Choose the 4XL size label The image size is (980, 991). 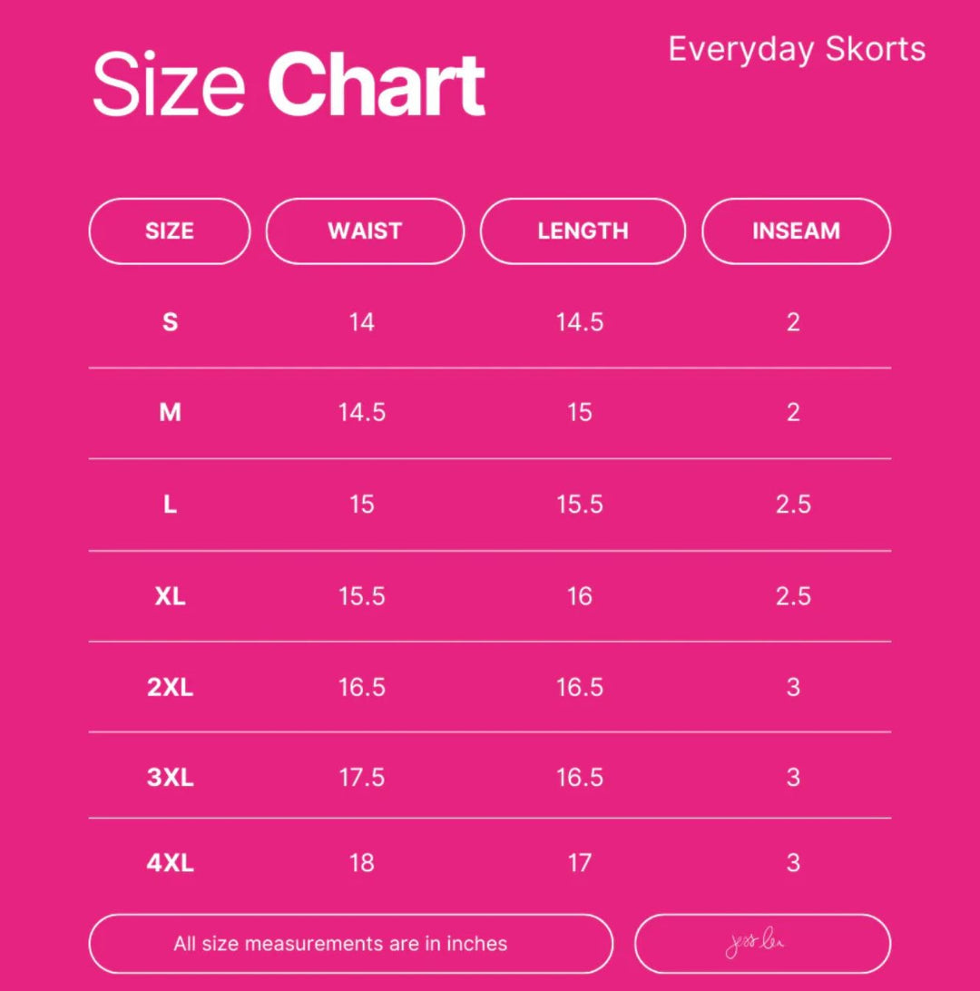[x=170, y=862]
